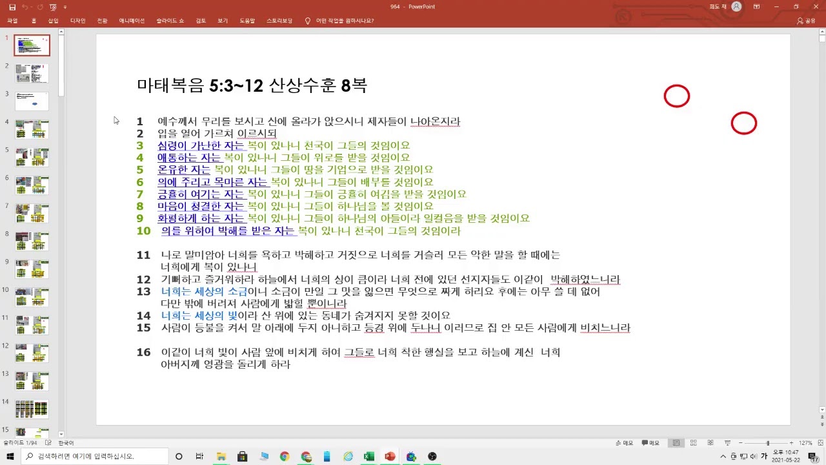Select slide 14 thumbnail
This screenshot has height=465, width=826.
pos(32,409)
